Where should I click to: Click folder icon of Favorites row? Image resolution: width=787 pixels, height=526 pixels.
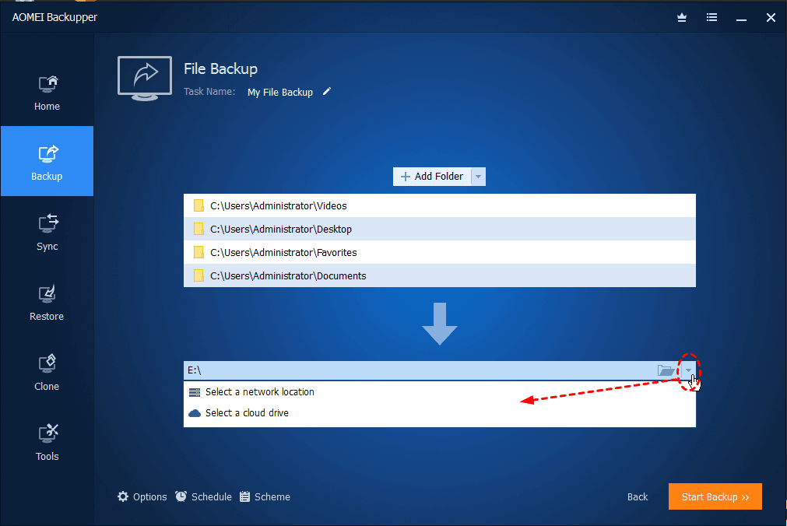pos(199,252)
